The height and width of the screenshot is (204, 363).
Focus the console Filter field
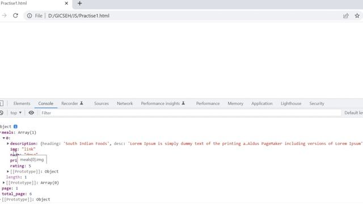click(x=191, y=113)
